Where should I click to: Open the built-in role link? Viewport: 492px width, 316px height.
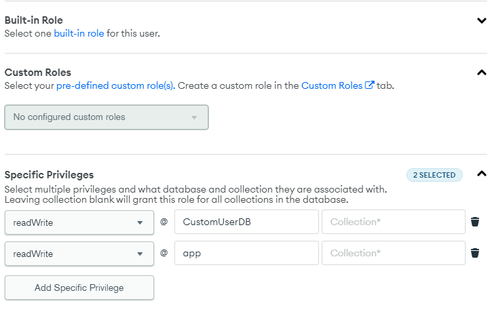(79, 33)
